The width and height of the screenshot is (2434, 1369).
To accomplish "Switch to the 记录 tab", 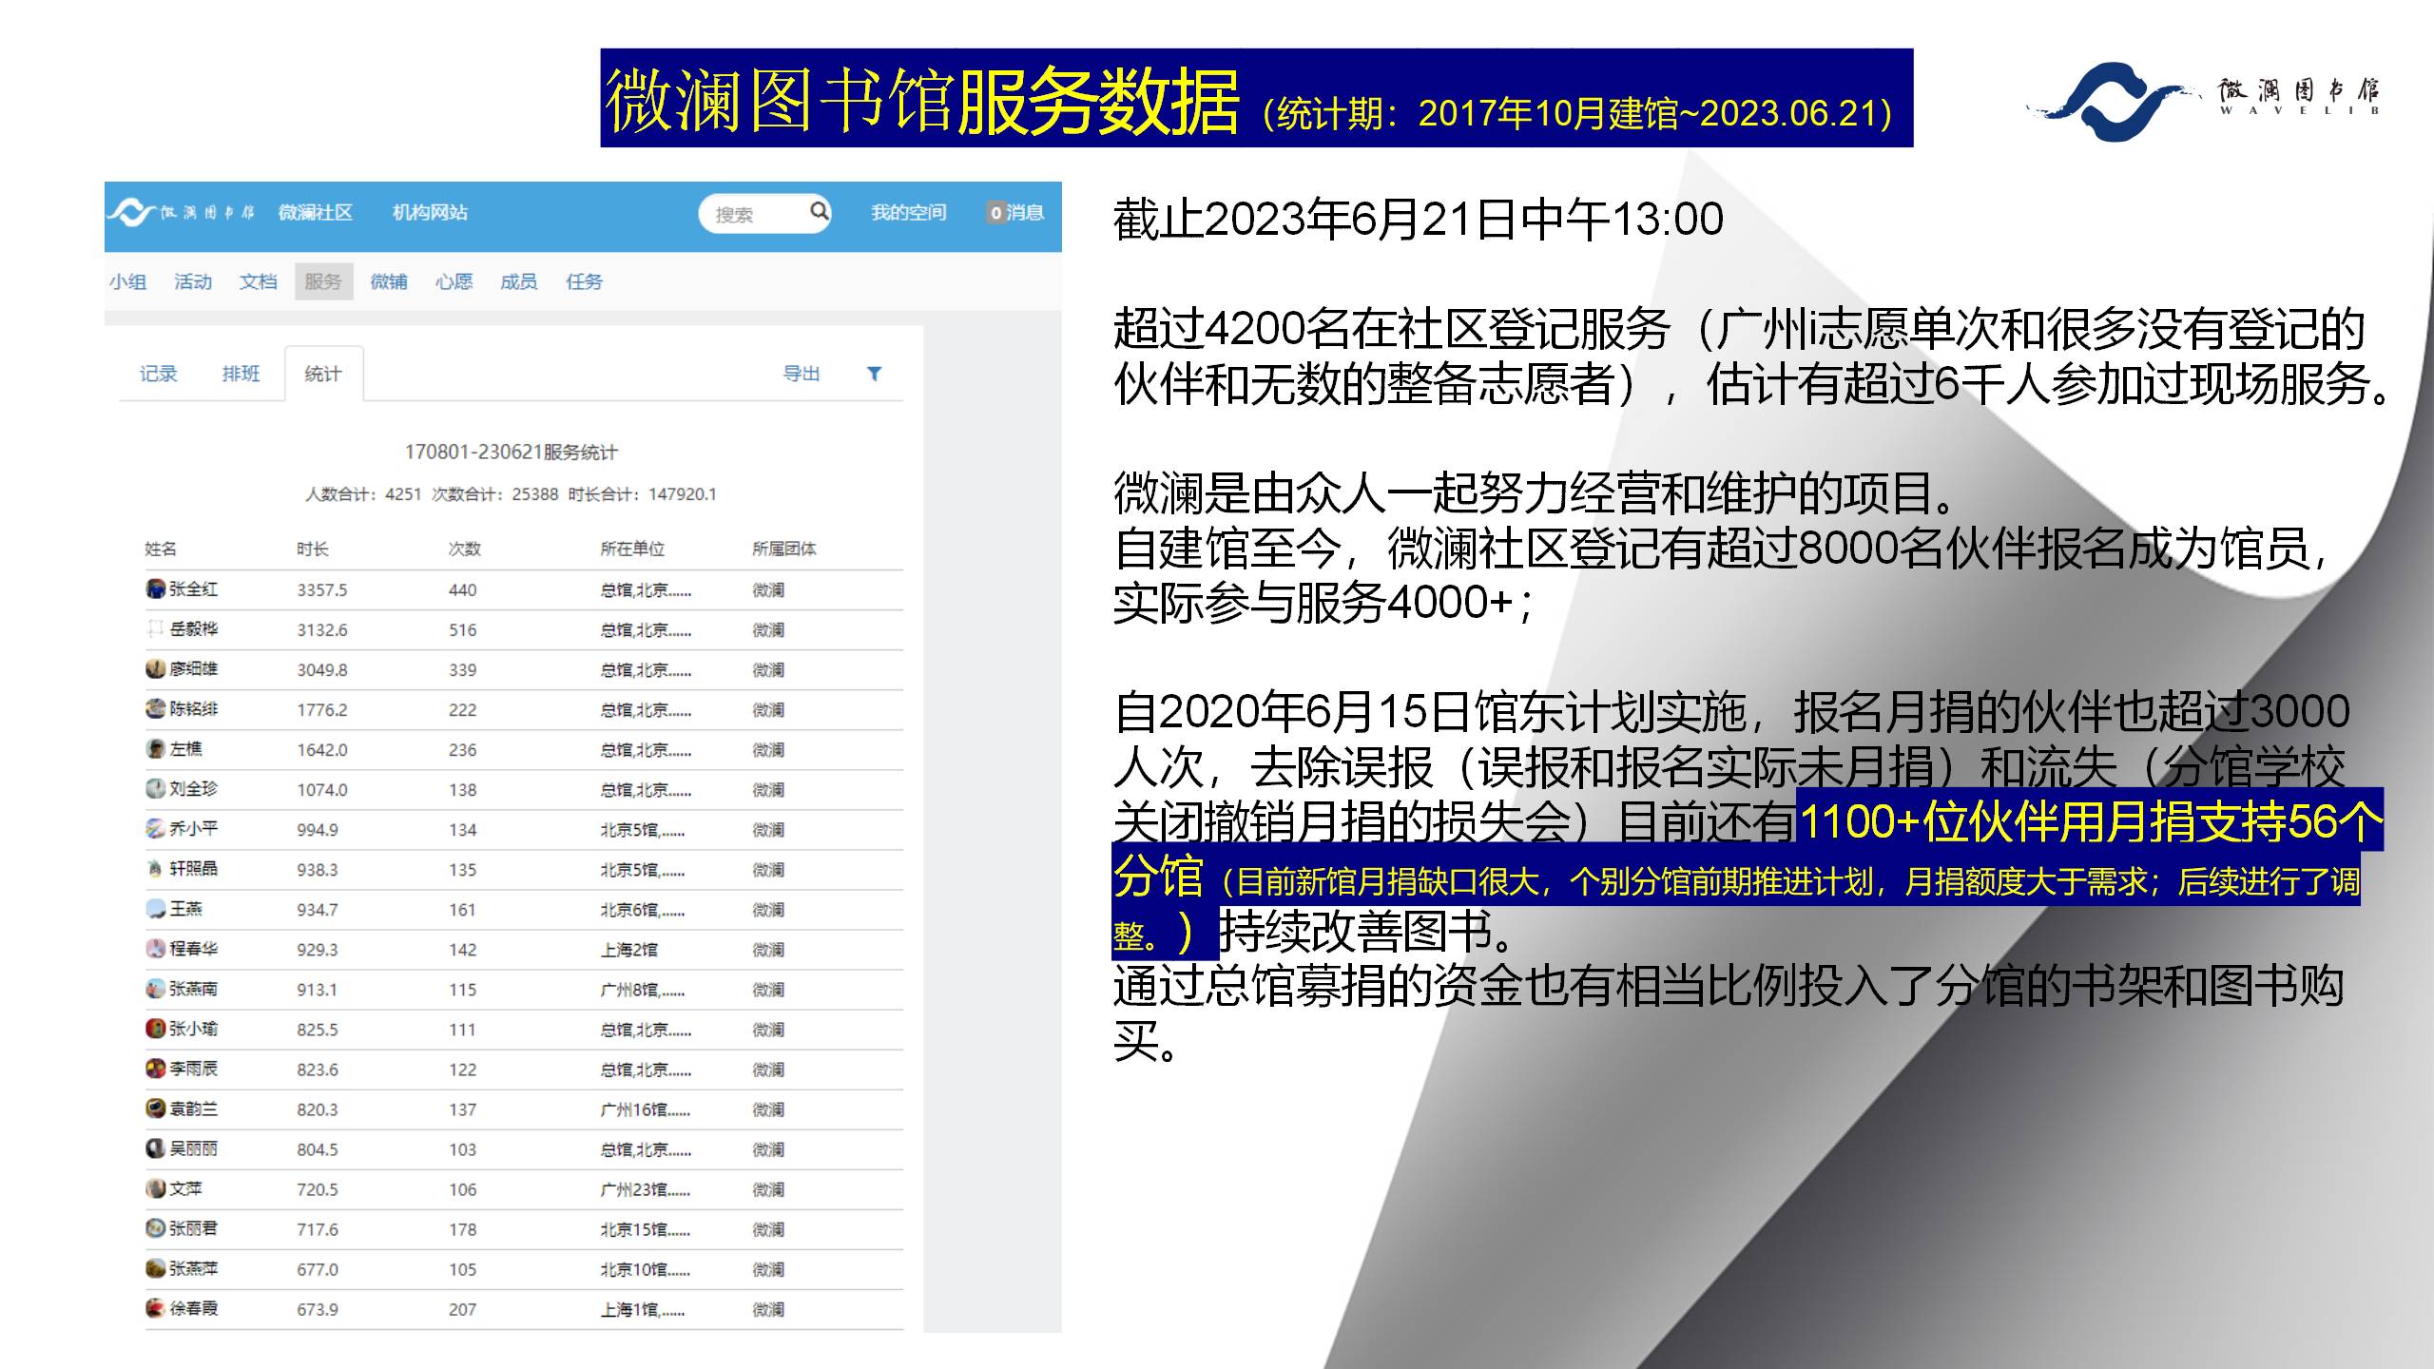I will (158, 374).
